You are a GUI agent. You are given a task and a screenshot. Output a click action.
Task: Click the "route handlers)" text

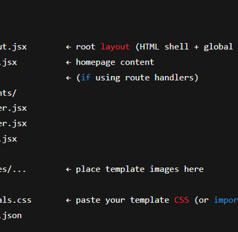[x=162, y=78]
